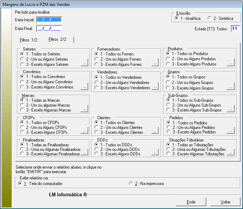Open the Produtos picker (...) button
The image size is (243, 209).
tap(231, 63)
